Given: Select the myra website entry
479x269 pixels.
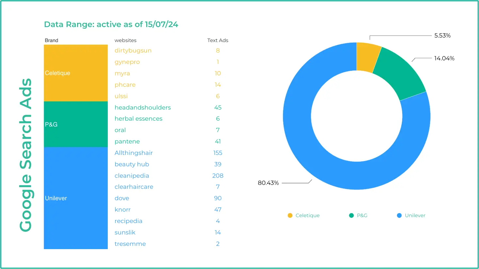Looking at the screenshot, I should [122, 73].
